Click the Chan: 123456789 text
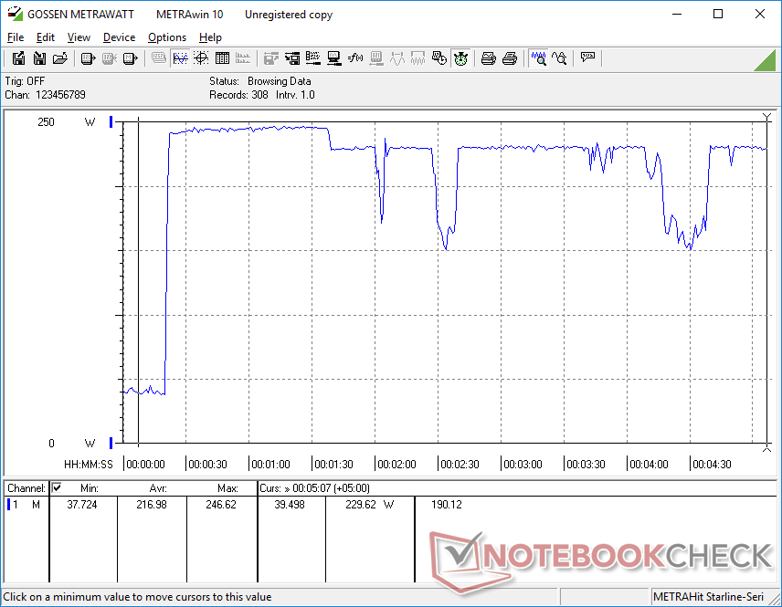This screenshot has width=782, height=607. pos(45,95)
